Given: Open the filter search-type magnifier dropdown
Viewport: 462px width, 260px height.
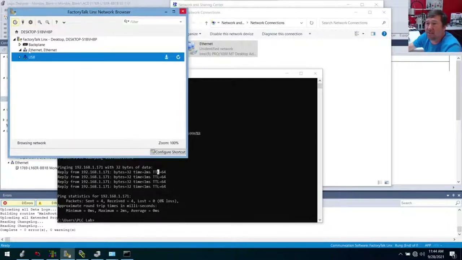Looking at the screenshot, I should (x=126, y=22).
